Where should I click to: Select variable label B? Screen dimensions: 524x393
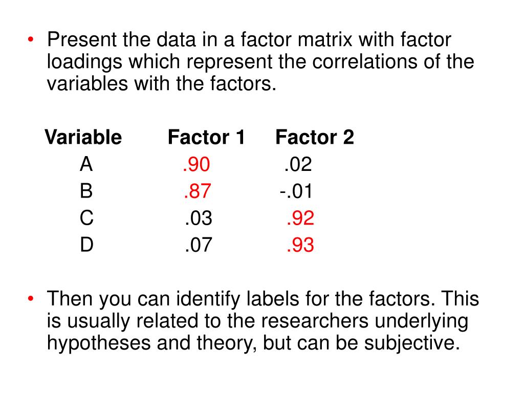pos(86,191)
